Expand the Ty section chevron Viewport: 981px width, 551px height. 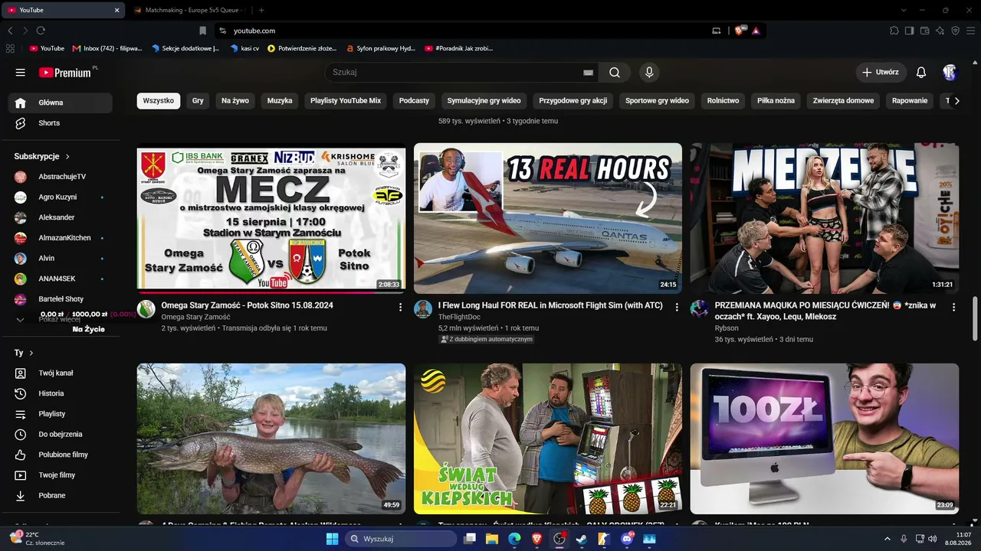[x=30, y=354]
